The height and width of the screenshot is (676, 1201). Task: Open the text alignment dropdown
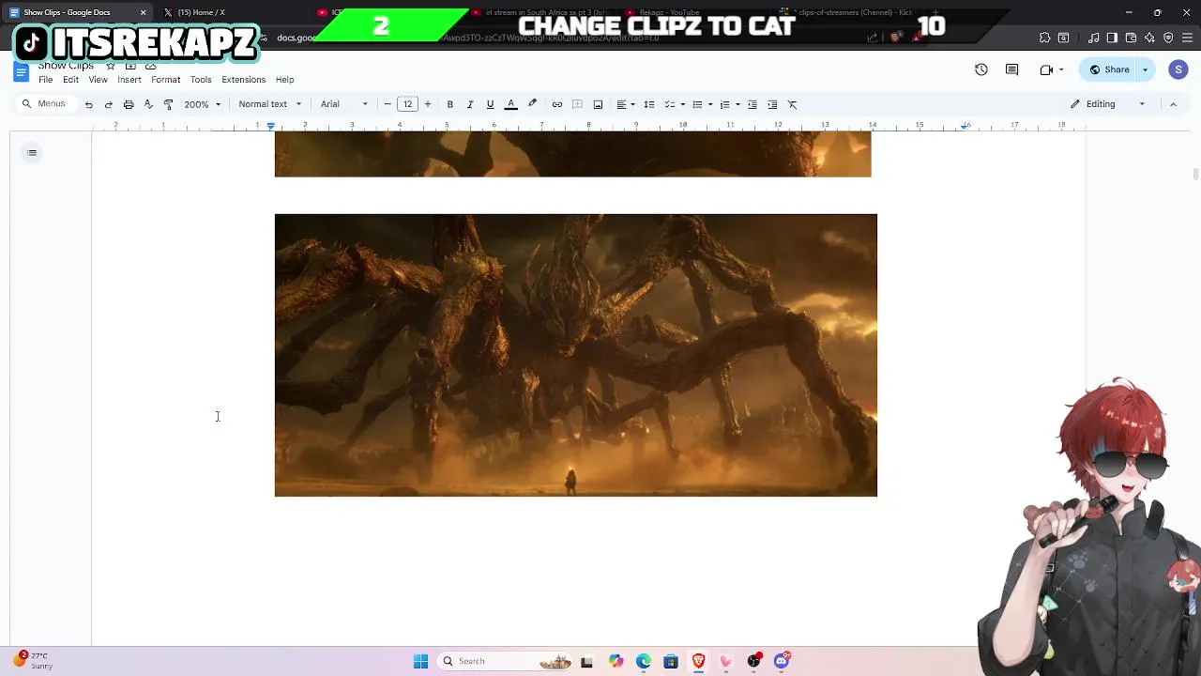625,104
